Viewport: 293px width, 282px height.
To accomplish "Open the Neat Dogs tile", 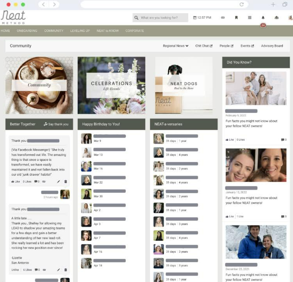I will [184, 85].
